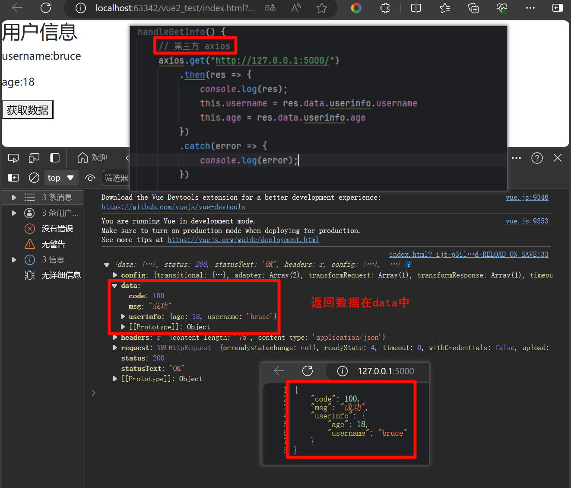Open browser settings and more menu
Viewport: 571px width, 488px height.
(530, 8)
